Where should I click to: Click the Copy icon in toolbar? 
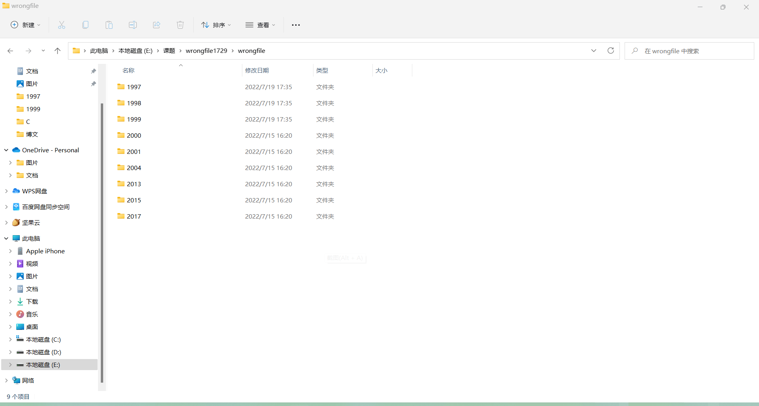[x=85, y=25]
